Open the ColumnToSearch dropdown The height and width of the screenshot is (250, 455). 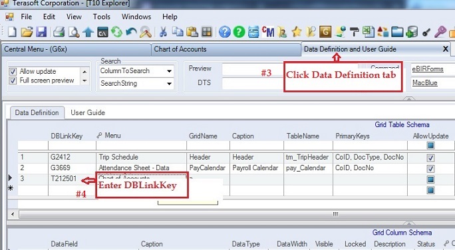169,71
